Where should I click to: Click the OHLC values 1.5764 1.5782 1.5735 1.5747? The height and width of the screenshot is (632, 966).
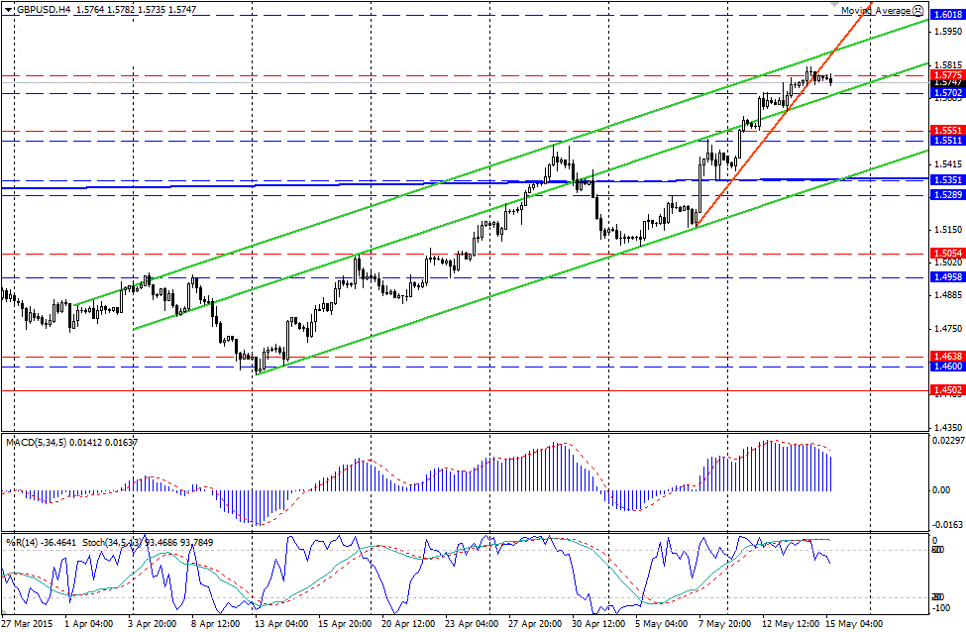(x=136, y=9)
